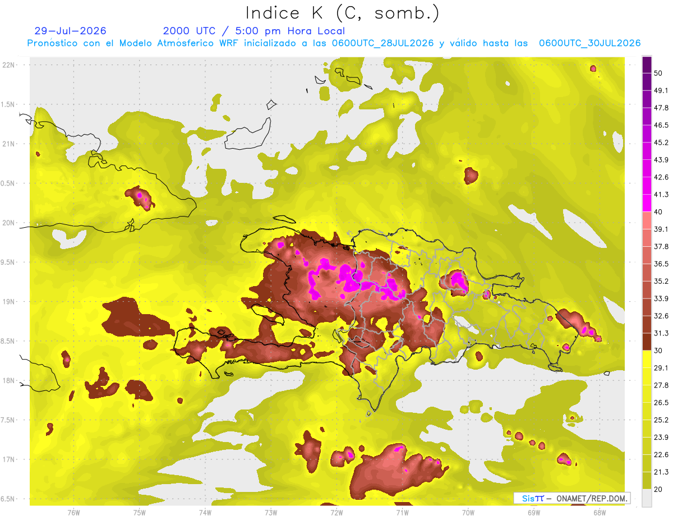This screenshot has height=520, width=673.
Task: Click the colorbar value "23.9"
Action: (661, 437)
